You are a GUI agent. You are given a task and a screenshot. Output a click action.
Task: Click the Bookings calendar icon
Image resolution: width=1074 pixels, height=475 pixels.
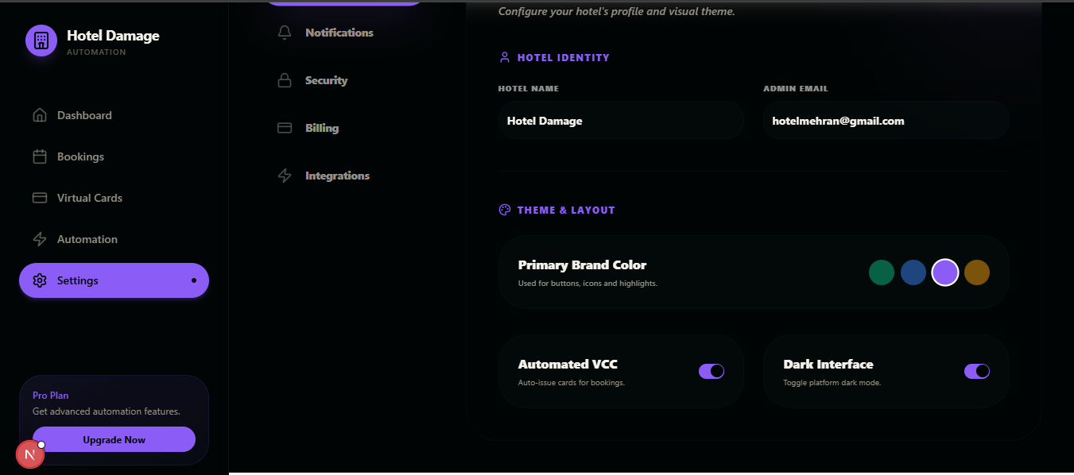[40, 156]
